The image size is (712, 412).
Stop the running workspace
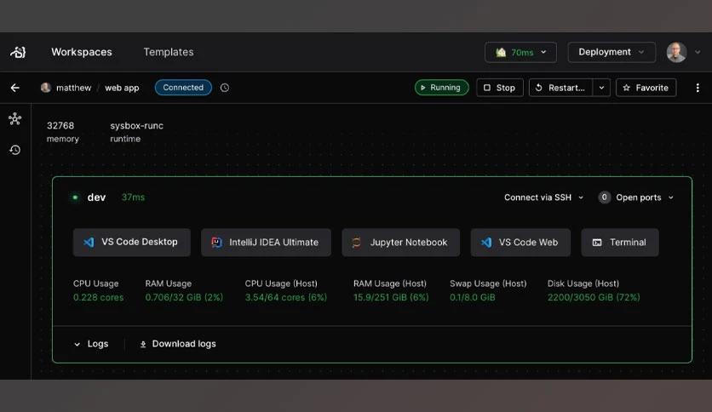click(499, 88)
